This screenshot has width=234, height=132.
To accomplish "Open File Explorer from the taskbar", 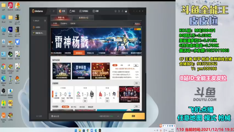I will 80,130.
